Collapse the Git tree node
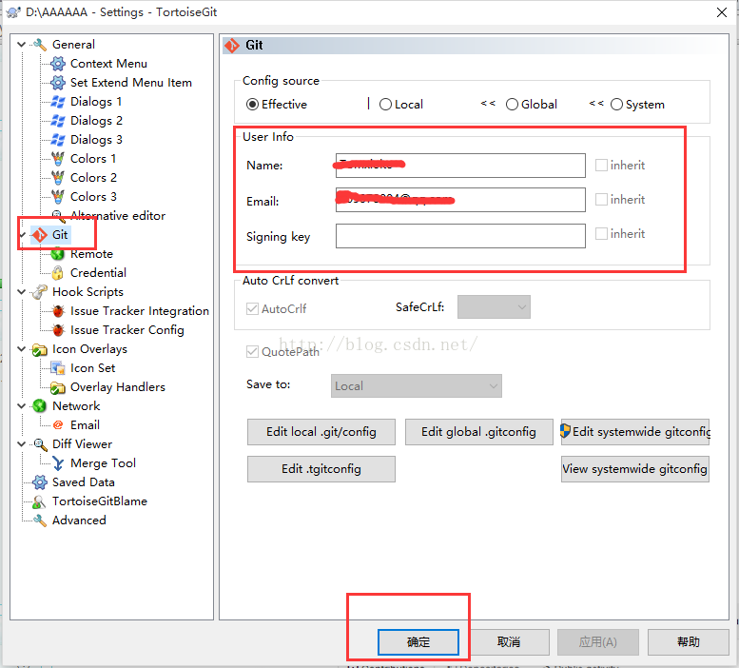Viewport: 739px width, 668px height. tap(22, 235)
